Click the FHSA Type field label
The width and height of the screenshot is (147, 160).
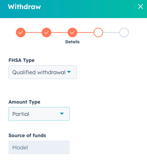coord(22,60)
